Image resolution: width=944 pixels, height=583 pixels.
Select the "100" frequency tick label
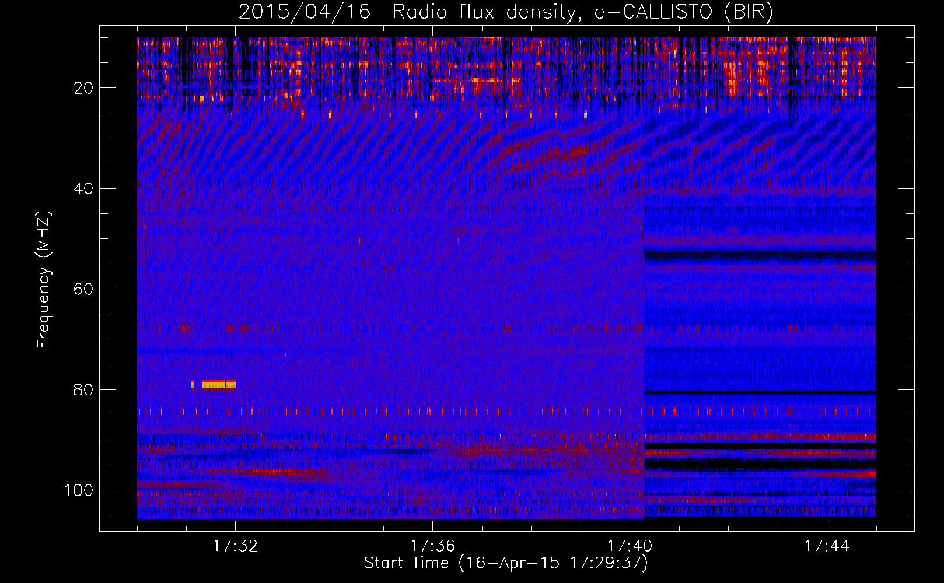79,490
